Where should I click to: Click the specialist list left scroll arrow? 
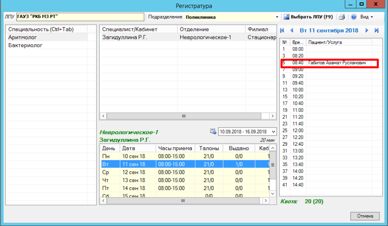click(x=103, y=116)
